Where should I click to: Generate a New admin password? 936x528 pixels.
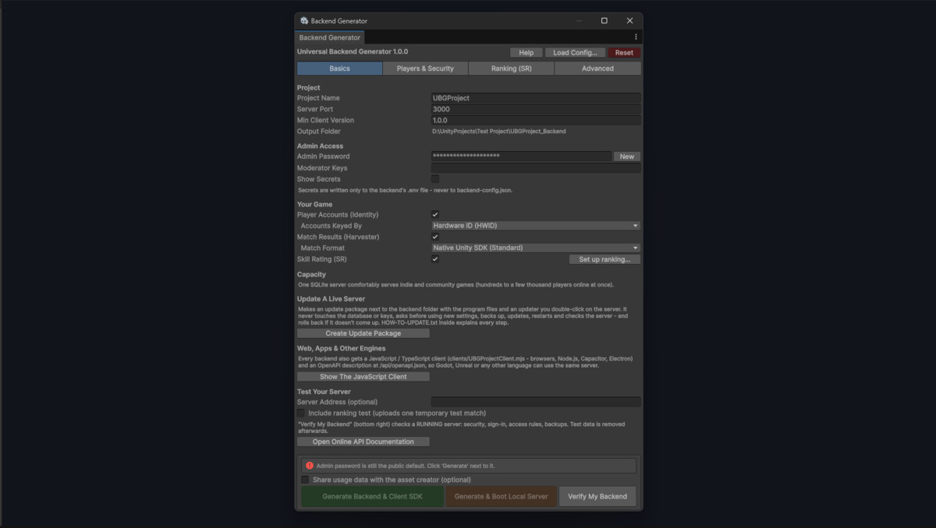(x=627, y=157)
